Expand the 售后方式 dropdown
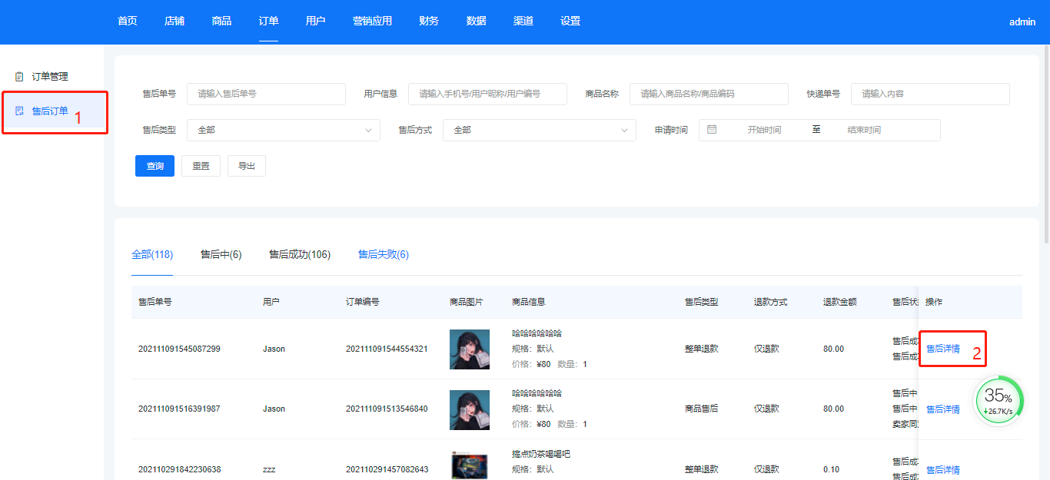 (540, 130)
